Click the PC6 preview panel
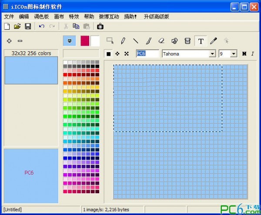261x215 pixels. [31, 176]
